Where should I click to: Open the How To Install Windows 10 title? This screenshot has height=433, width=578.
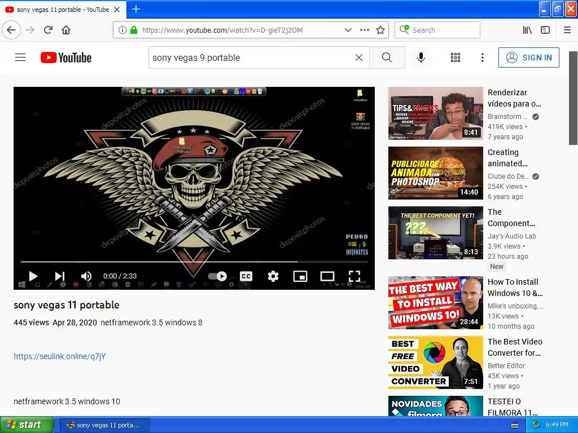515,288
